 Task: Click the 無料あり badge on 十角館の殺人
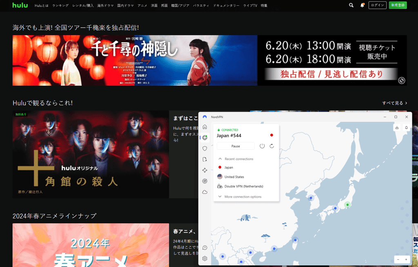tap(21, 115)
